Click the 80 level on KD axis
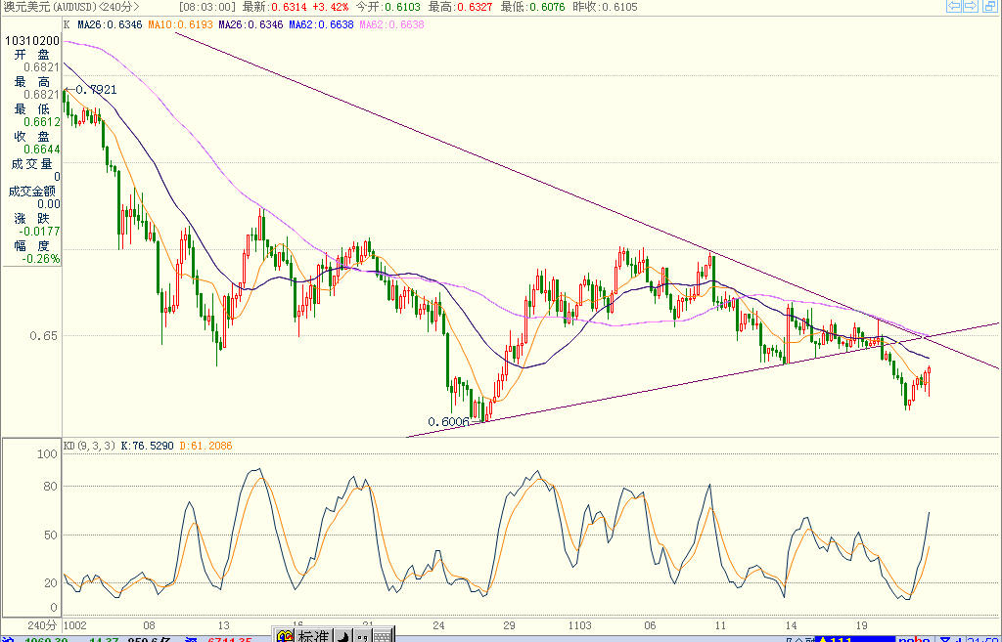 49,487
